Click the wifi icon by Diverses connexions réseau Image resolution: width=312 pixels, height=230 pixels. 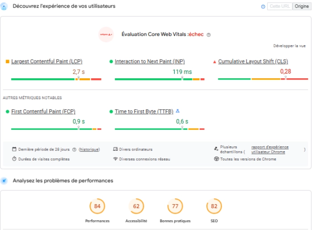[115, 159]
